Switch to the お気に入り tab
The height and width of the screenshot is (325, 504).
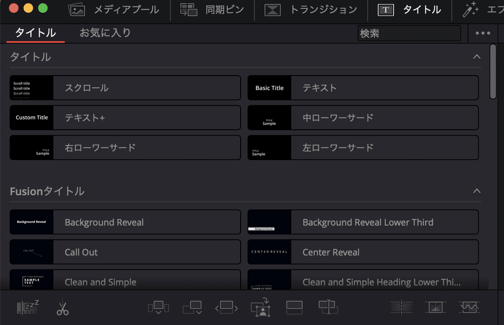[x=105, y=33]
